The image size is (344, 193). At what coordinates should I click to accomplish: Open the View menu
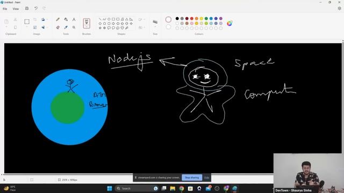click(x=16, y=9)
